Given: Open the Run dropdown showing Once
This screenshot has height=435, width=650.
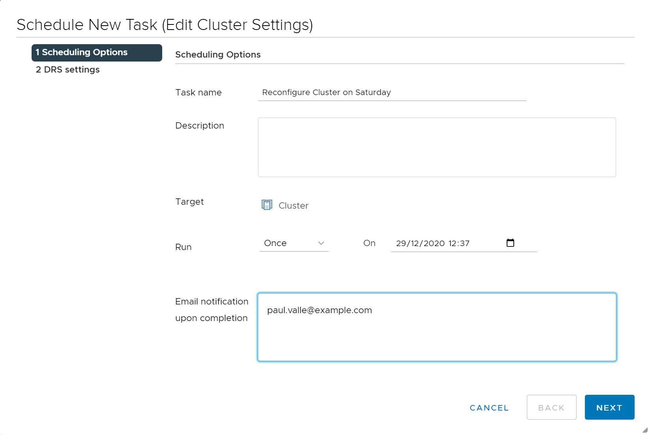Looking at the screenshot, I should point(294,243).
